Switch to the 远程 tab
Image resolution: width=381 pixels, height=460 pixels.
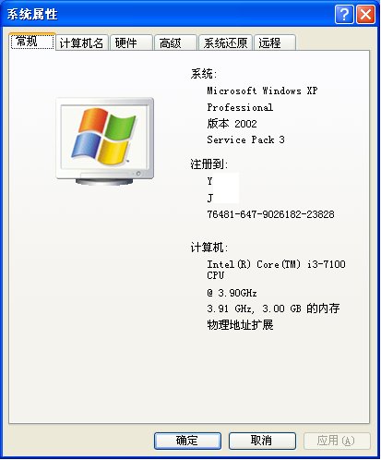275,42
